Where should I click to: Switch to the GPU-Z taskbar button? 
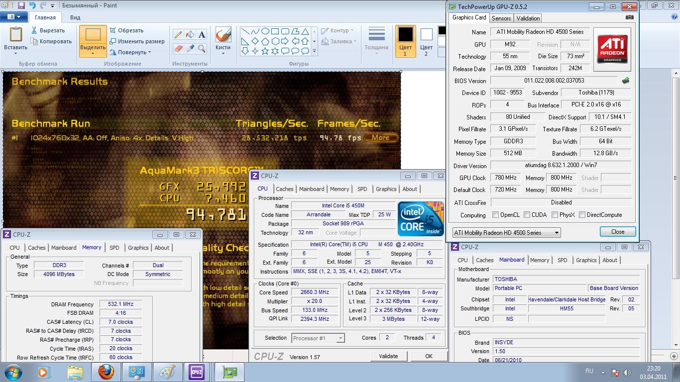(x=229, y=372)
